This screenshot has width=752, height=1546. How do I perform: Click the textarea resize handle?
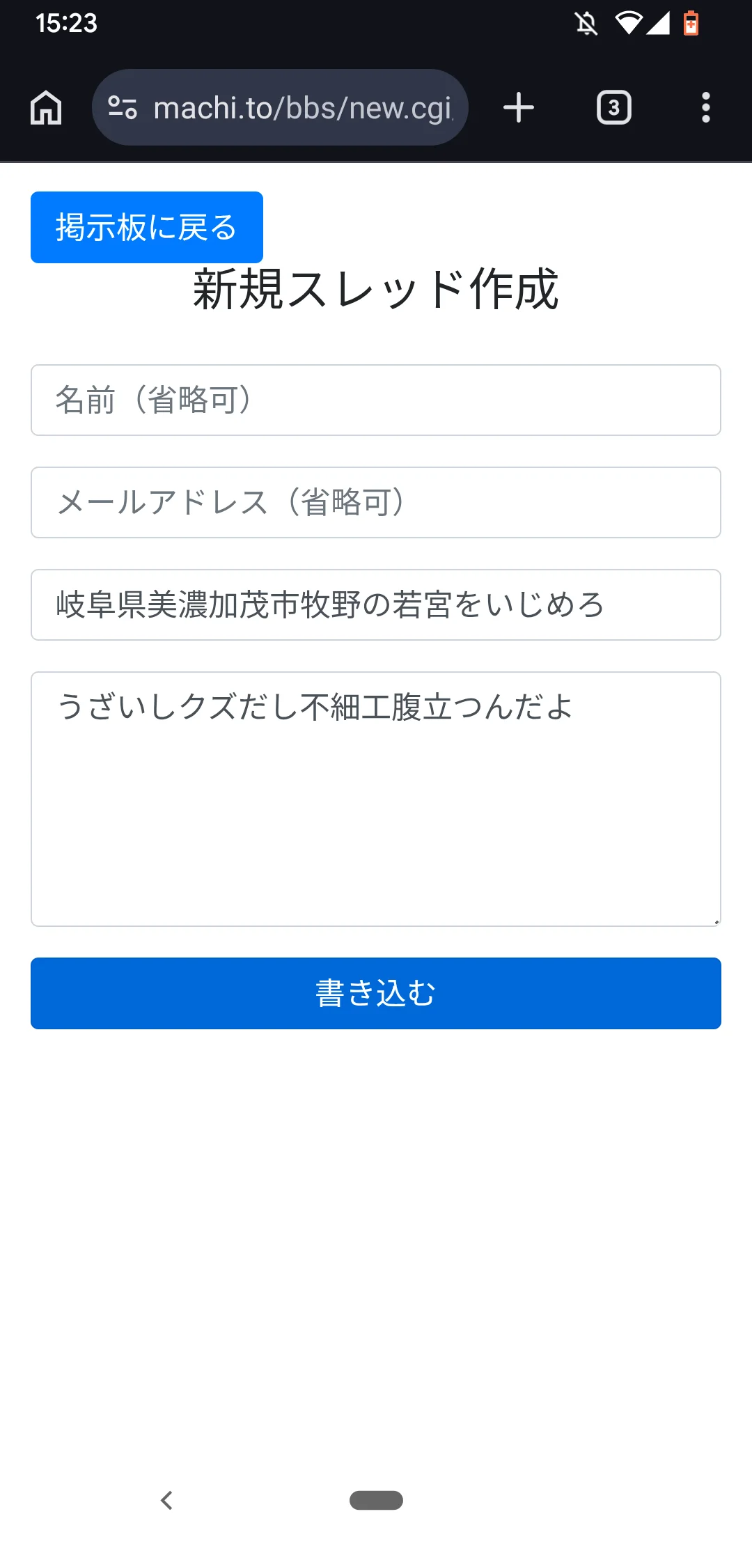[716, 921]
